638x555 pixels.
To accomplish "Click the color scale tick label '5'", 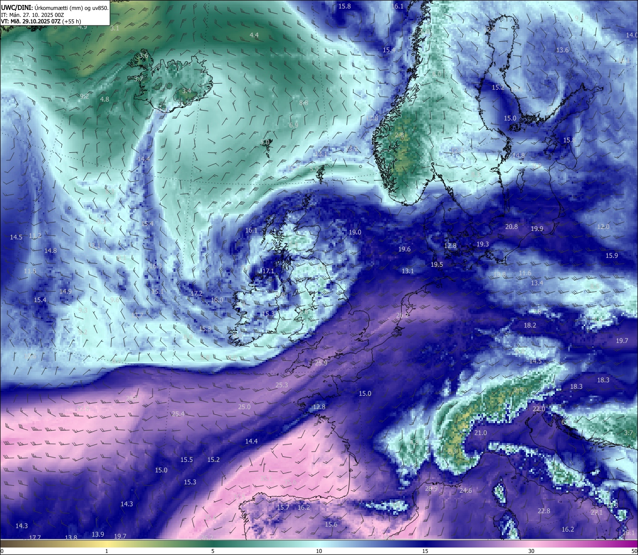I will pyautogui.click(x=213, y=551).
